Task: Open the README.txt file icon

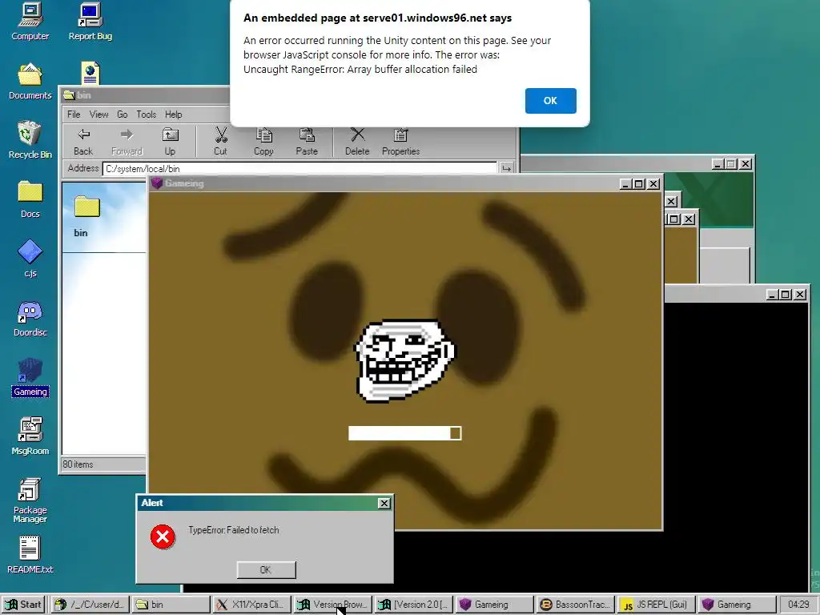Action: point(30,555)
